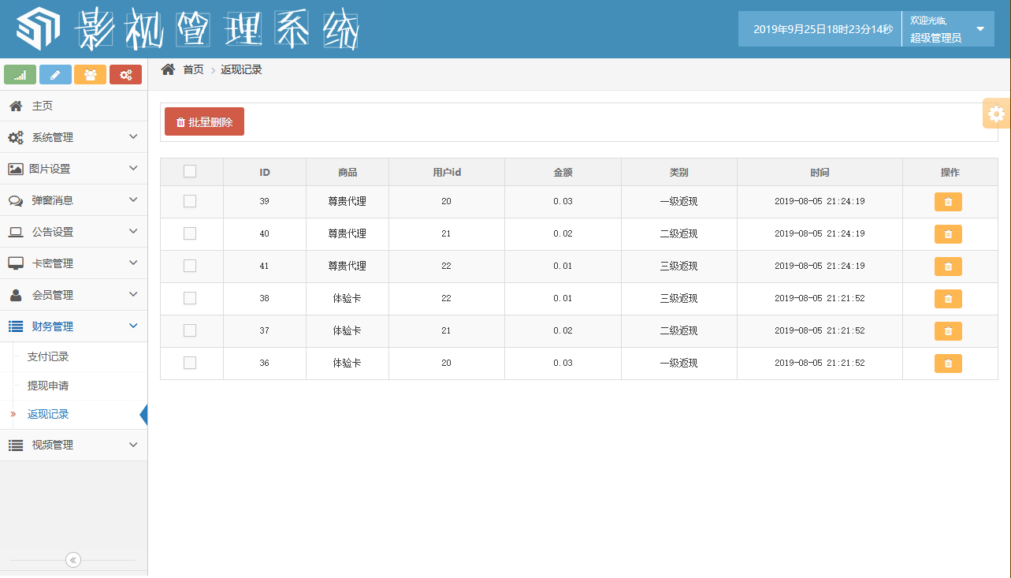Click the home icon in breadcrumb
This screenshot has height=578, width=1011.
pyautogui.click(x=168, y=69)
